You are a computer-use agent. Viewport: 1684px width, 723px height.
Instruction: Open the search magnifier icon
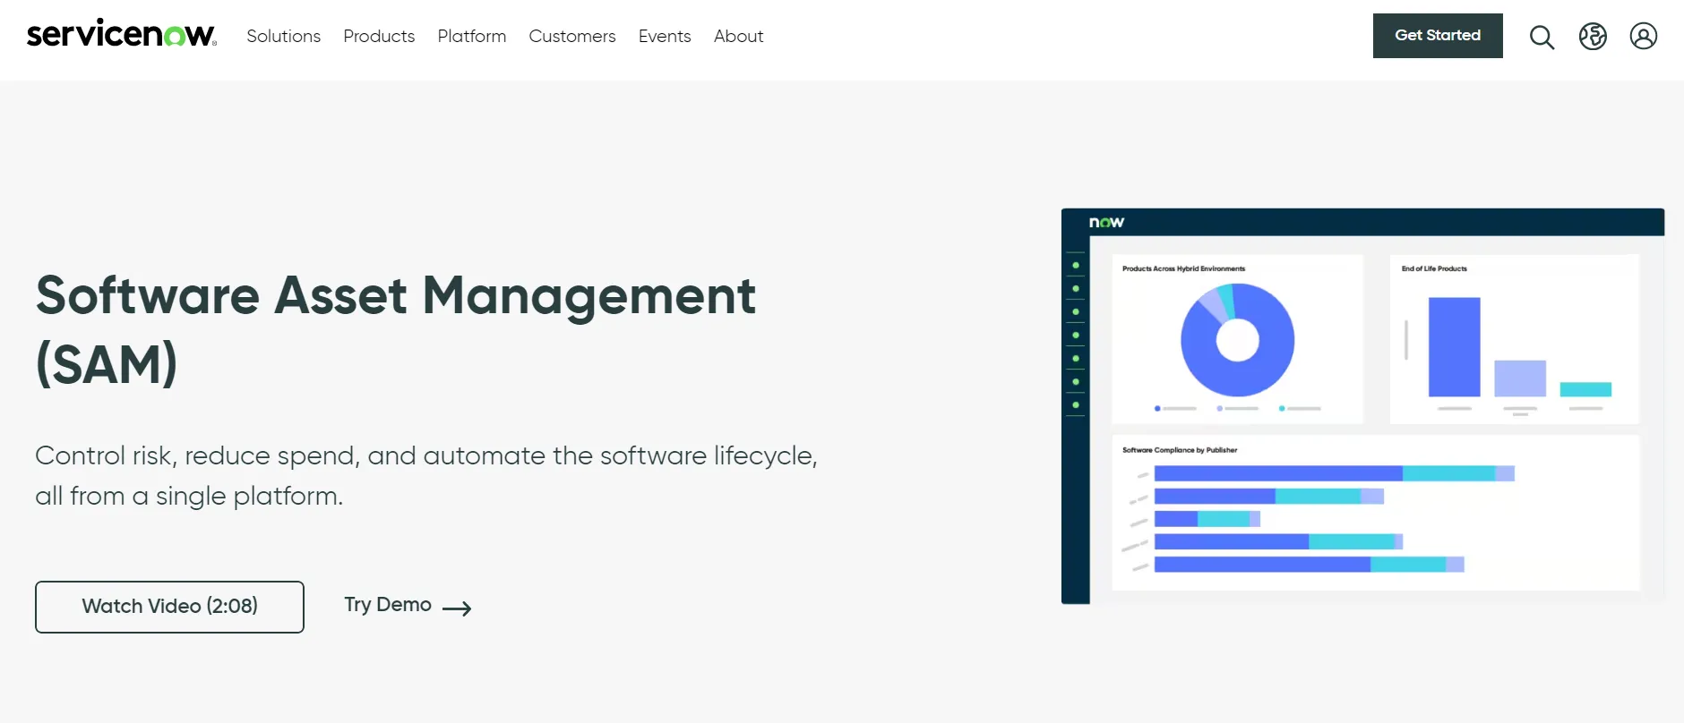tap(1542, 37)
